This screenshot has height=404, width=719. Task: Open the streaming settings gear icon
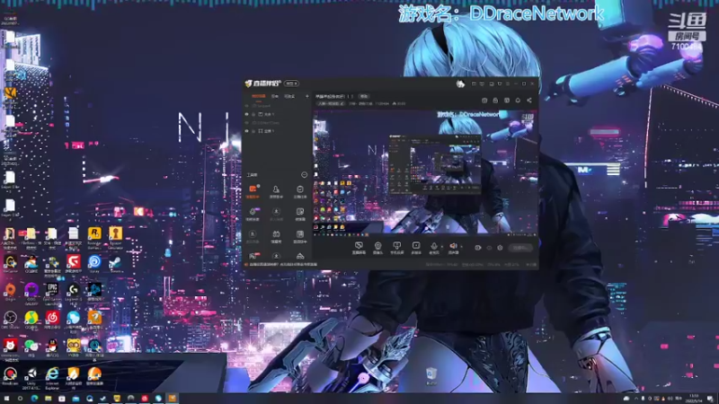tap(500, 248)
